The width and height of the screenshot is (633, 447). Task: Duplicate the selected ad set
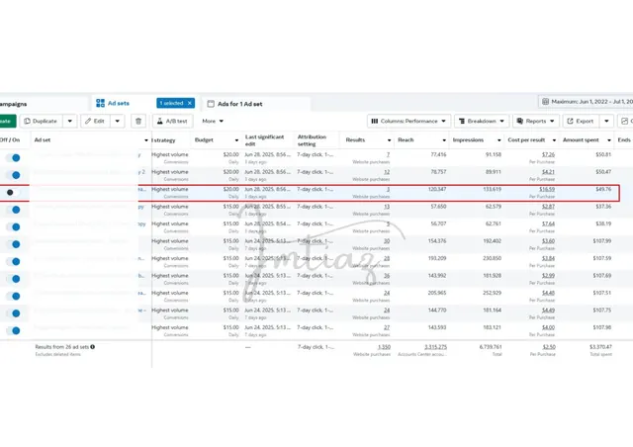point(41,121)
